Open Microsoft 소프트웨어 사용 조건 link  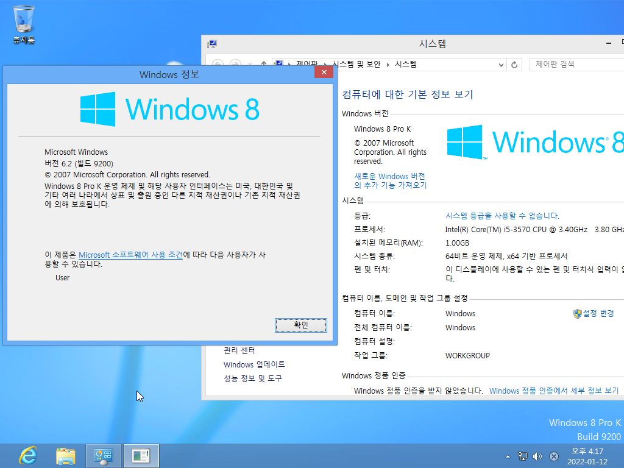point(130,255)
